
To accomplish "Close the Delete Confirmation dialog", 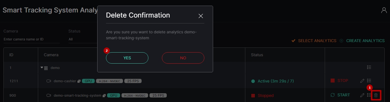I will 201,16.
